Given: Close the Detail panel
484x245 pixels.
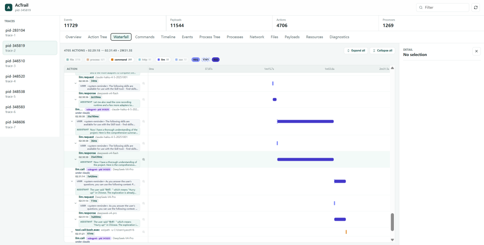Looking at the screenshot, I should coord(476,51).
